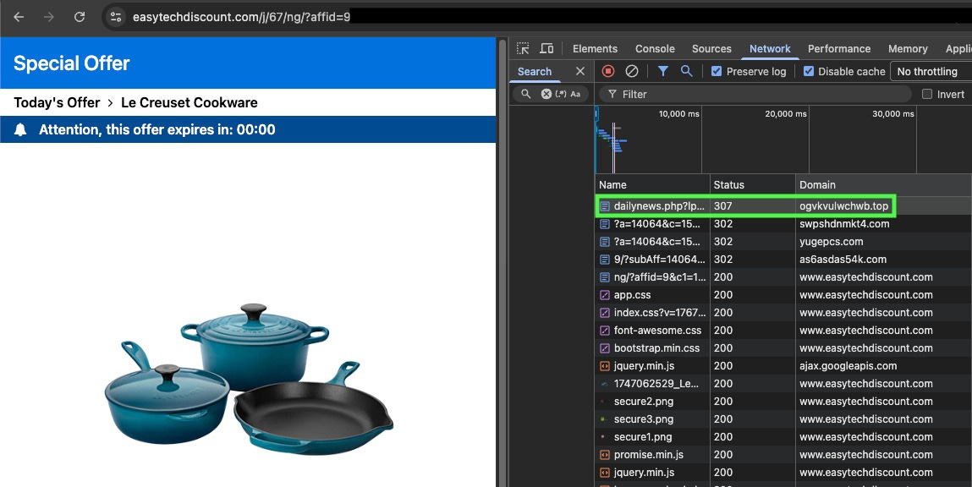Click document icon beside dailynews.php request

tap(604, 206)
